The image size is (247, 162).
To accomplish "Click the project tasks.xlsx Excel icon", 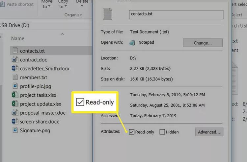I will coord(15,95).
